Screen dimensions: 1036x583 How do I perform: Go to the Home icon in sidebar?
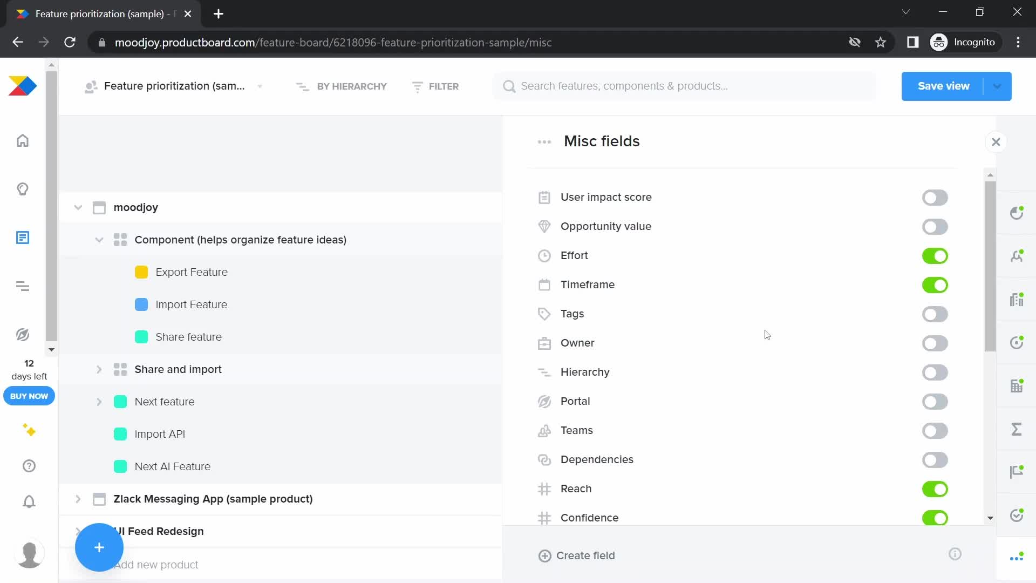(x=23, y=141)
